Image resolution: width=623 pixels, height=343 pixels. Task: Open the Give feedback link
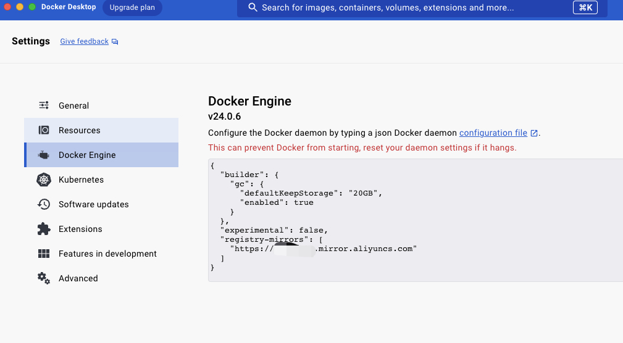[84, 41]
